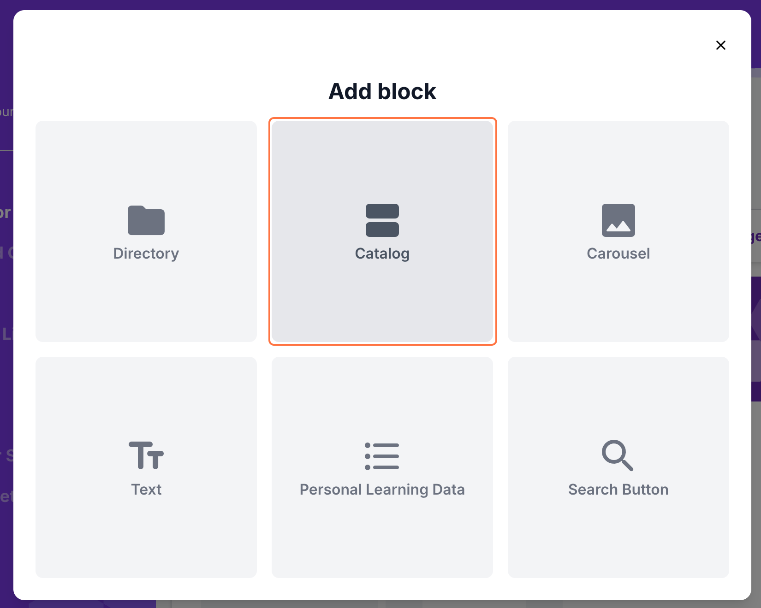Click the Catalog stacked-rows icon
The image size is (761, 608).
click(382, 220)
